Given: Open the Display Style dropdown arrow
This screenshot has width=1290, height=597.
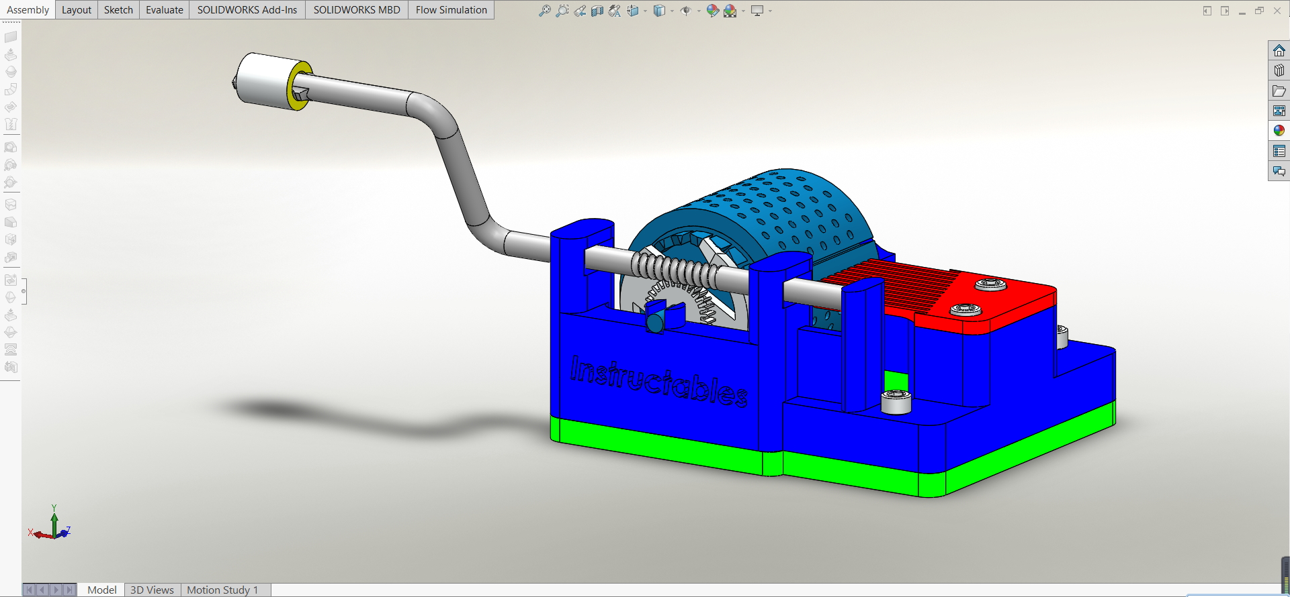Looking at the screenshot, I should tap(672, 11).
